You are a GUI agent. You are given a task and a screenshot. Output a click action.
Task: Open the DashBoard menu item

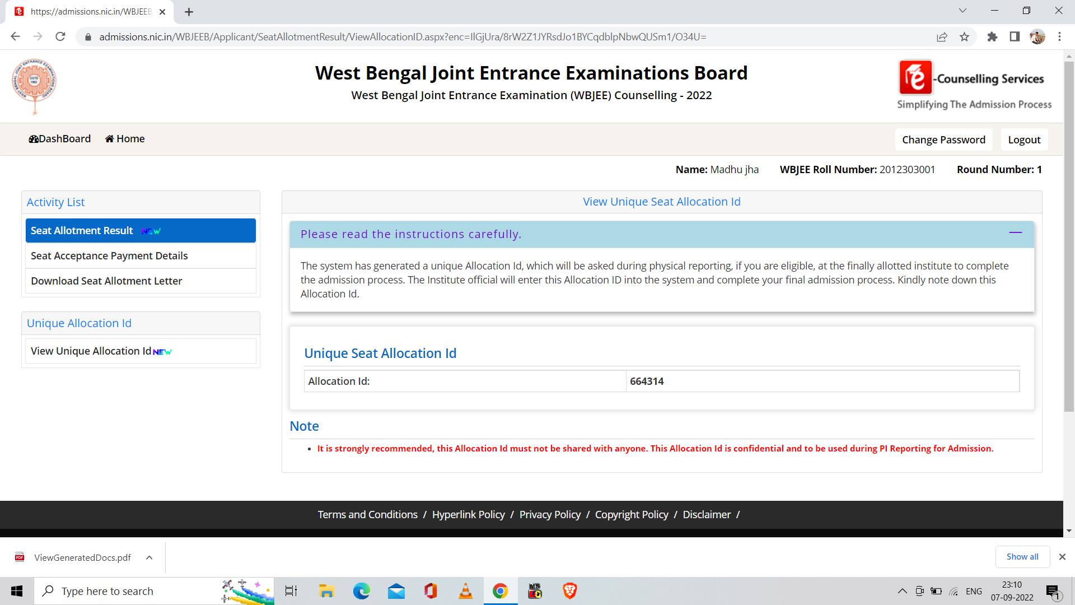click(x=59, y=139)
